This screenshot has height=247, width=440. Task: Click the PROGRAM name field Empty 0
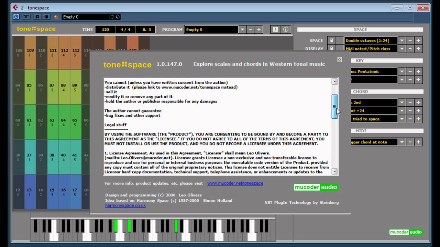tap(211, 30)
